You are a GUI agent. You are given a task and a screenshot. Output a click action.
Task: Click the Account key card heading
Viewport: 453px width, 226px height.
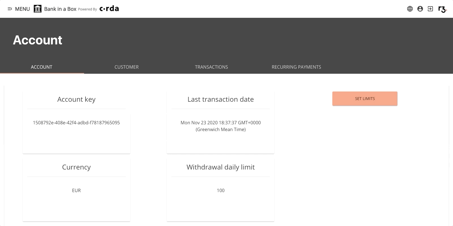click(76, 99)
